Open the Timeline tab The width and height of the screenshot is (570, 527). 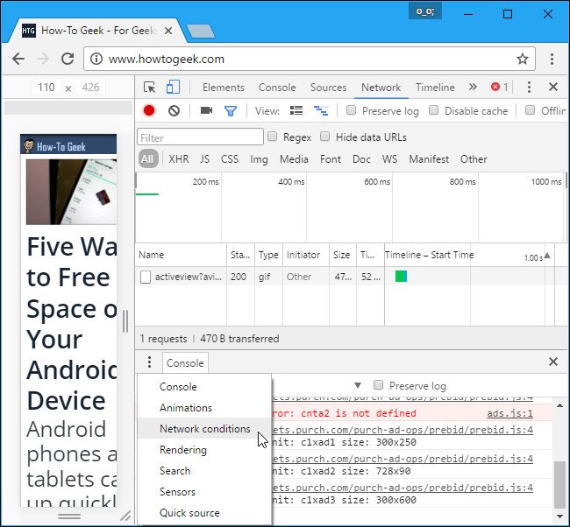click(435, 88)
